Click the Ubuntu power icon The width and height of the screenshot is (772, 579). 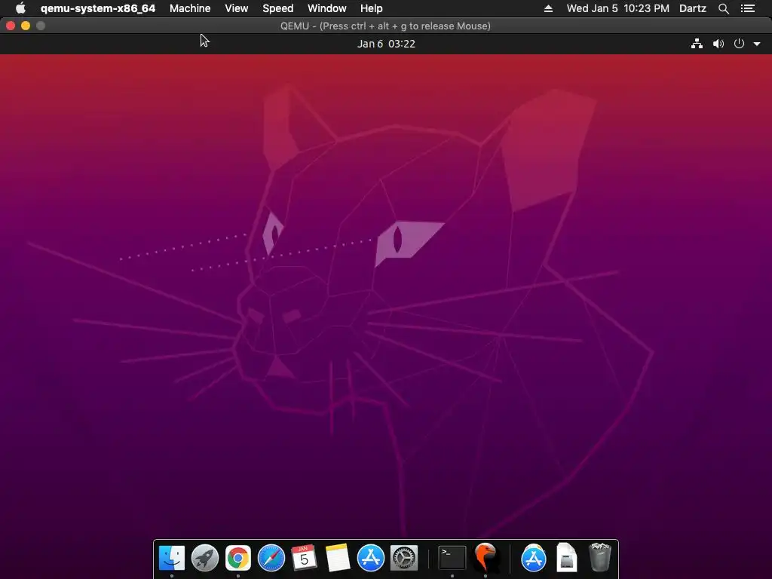point(739,44)
